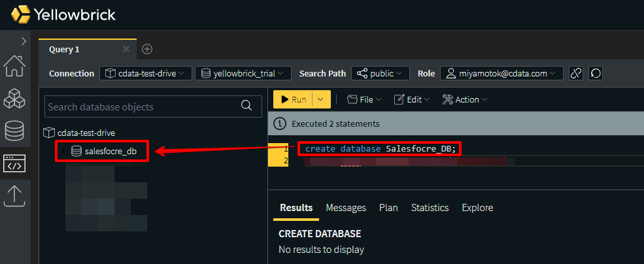Expand the salesfocre_db tree node
Viewport: 644px width, 264px height.
62,152
